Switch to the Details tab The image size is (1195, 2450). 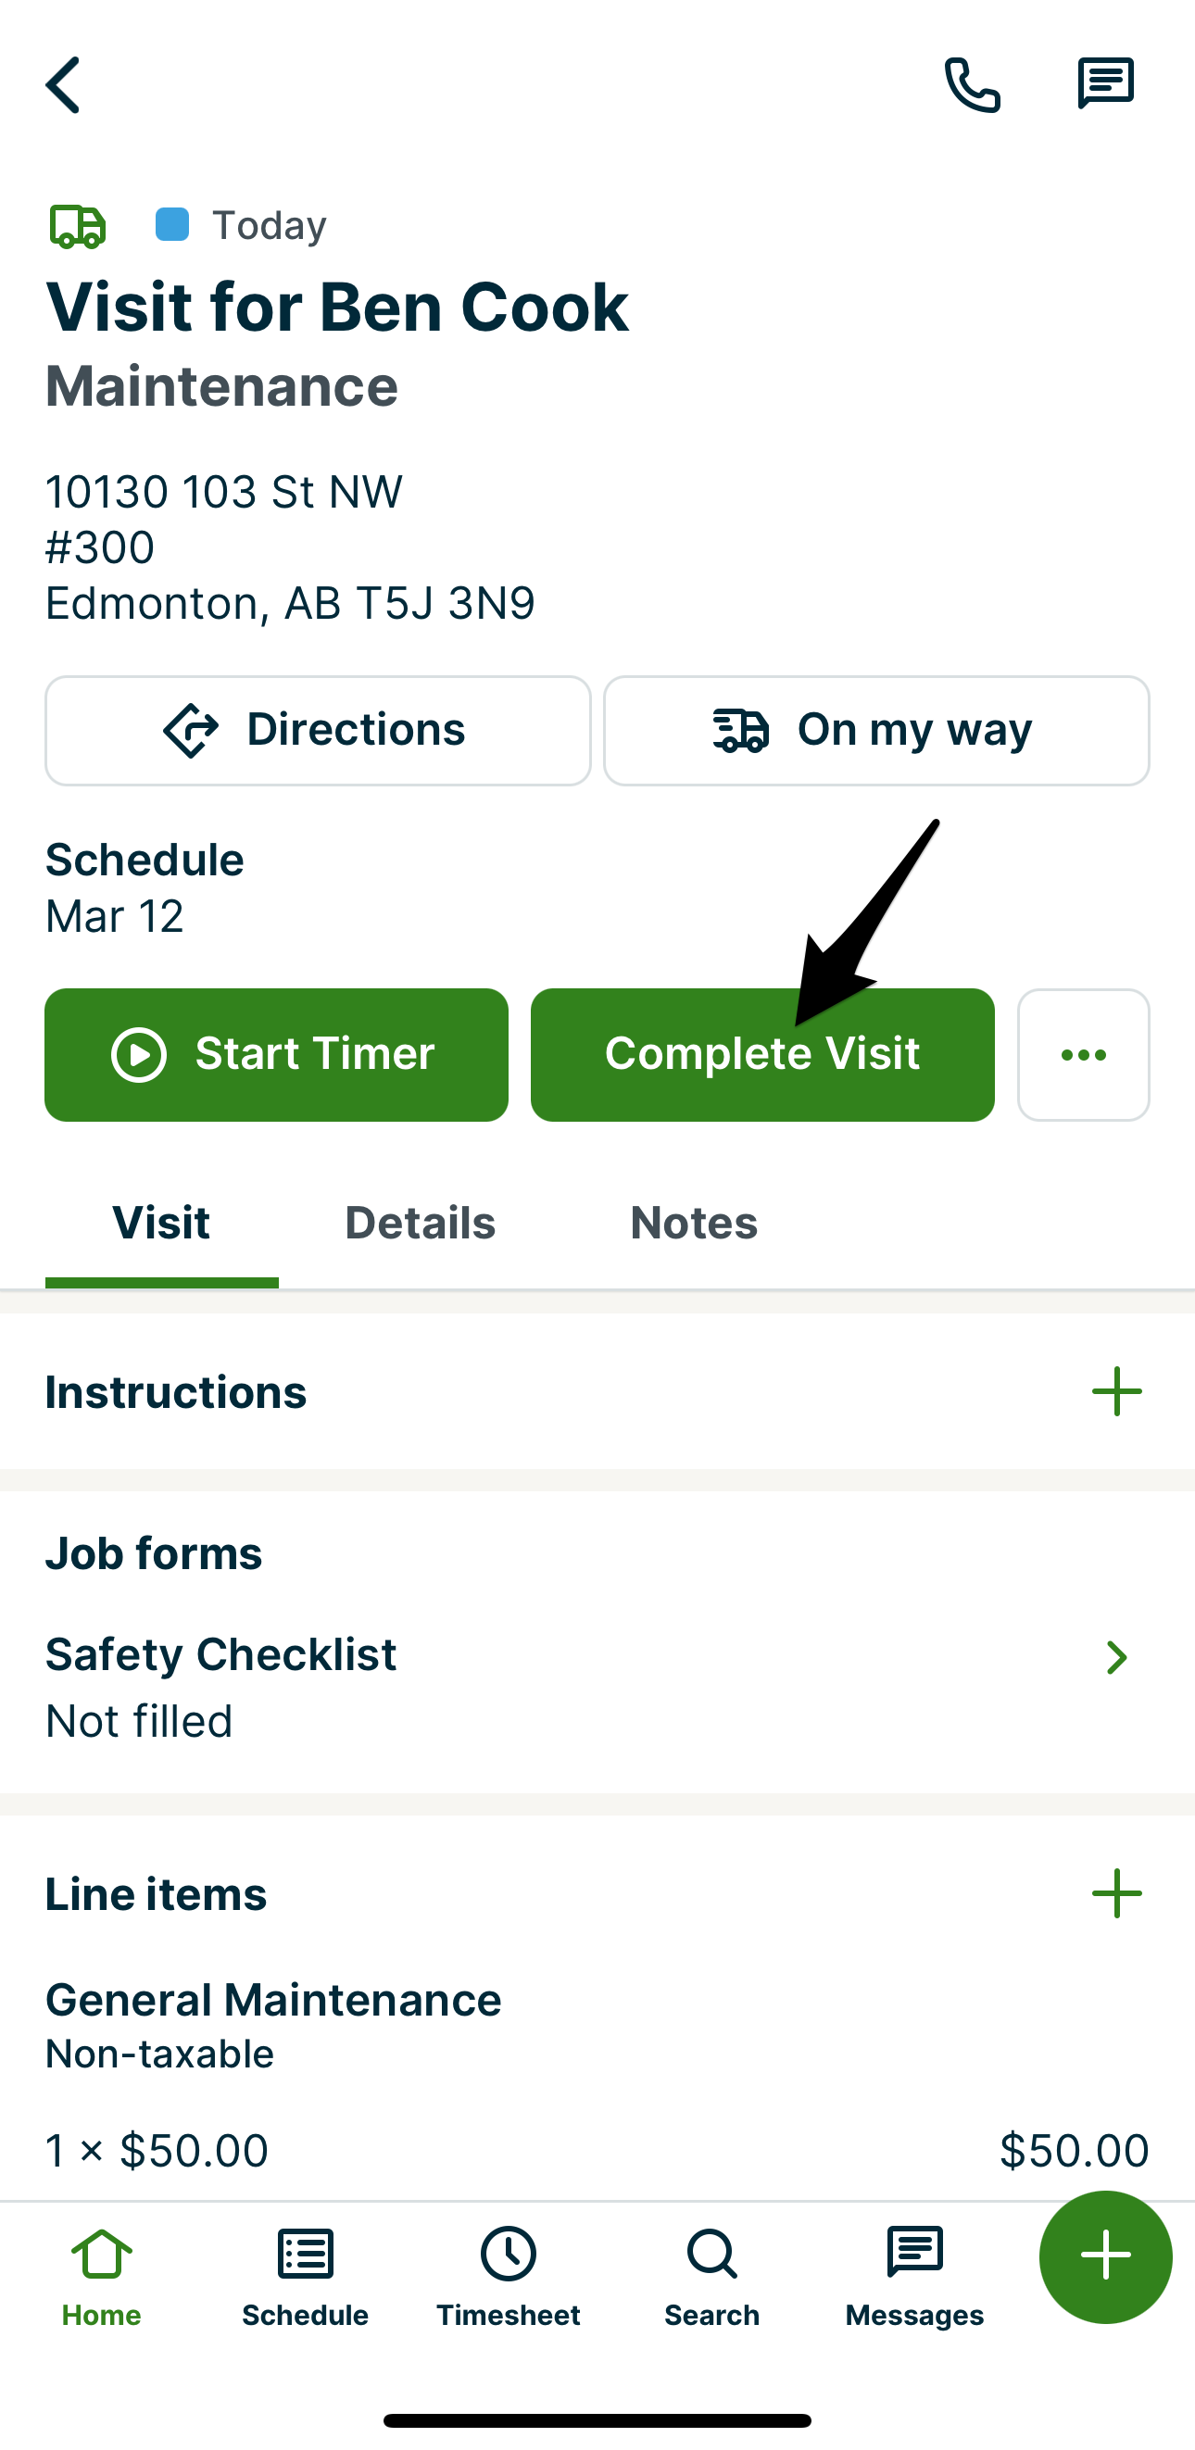(x=420, y=1222)
